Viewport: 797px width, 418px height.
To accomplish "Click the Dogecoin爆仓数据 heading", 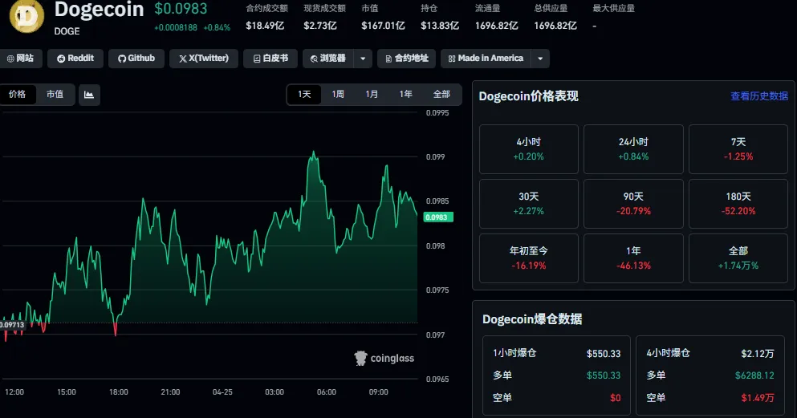I will [532, 319].
